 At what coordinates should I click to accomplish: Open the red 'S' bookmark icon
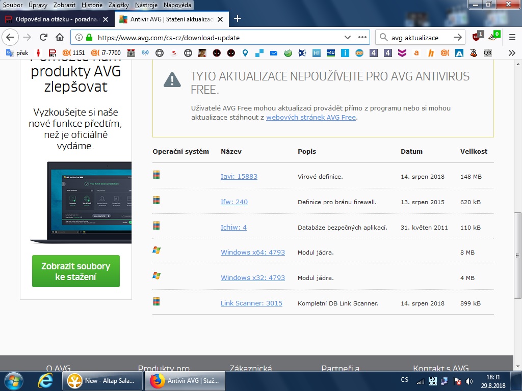point(174,53)
